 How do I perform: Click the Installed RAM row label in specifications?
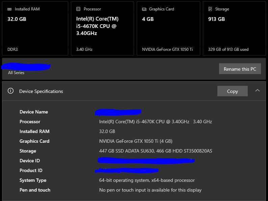34,131
